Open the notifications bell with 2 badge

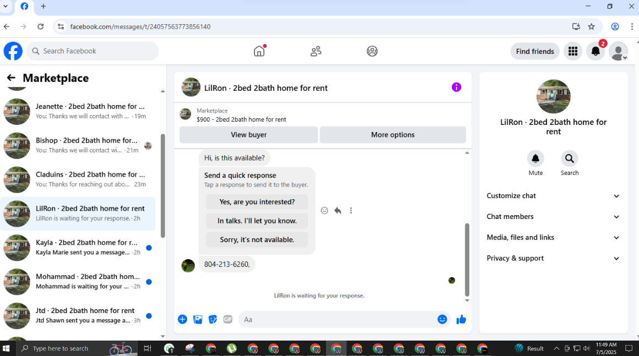point(595,51)
